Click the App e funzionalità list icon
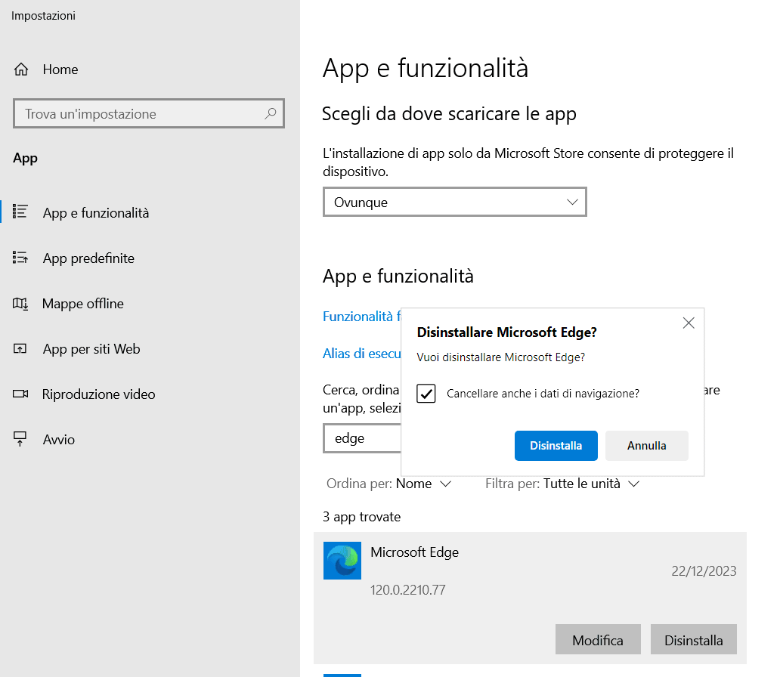Image resolution: width=780 pixels, height=677 pixels. point(20,212)
